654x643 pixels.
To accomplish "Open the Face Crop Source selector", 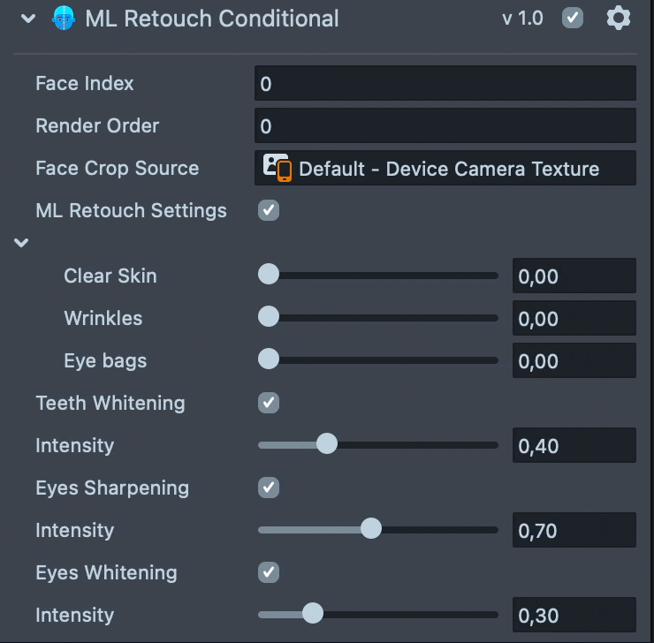I will [x=445, y=168].
